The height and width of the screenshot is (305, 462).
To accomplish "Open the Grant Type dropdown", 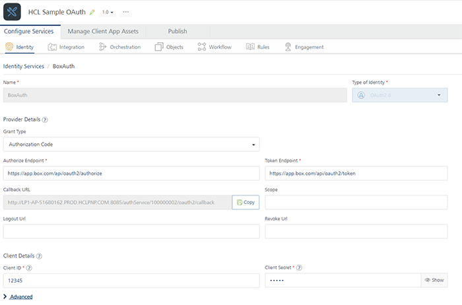I will (131, 144).
